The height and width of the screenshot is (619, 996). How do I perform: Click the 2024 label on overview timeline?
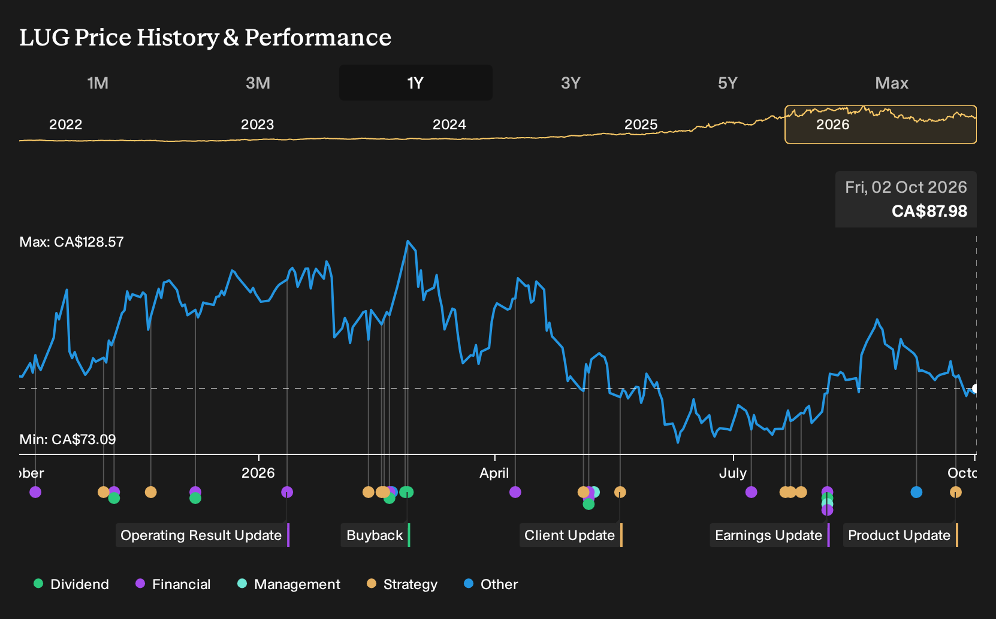[449, 125]
